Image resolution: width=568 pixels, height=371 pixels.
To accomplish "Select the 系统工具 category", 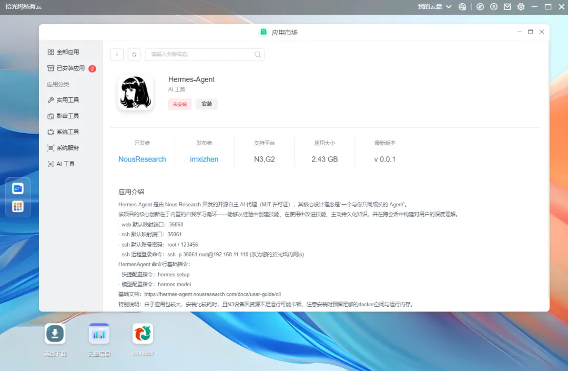I will click(x=64, y=132).
